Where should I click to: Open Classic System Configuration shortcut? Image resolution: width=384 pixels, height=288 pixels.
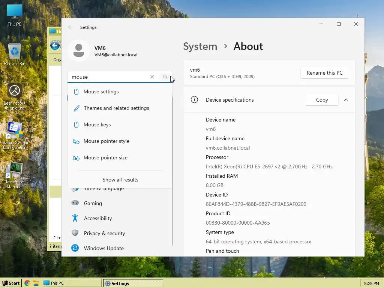[x=15, y=135]
